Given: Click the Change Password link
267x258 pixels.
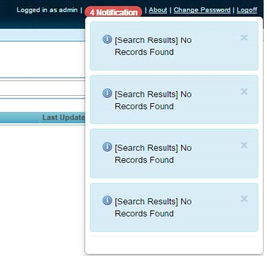Looking at the screenshot, I should [202, 10].
